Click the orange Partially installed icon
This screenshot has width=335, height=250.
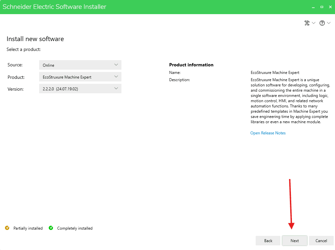click(x=7, y=228)
